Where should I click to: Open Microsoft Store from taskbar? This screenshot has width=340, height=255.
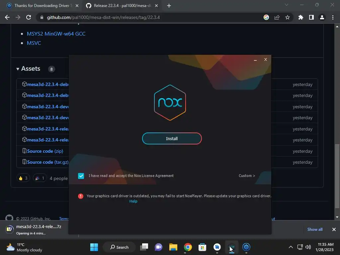202,247
